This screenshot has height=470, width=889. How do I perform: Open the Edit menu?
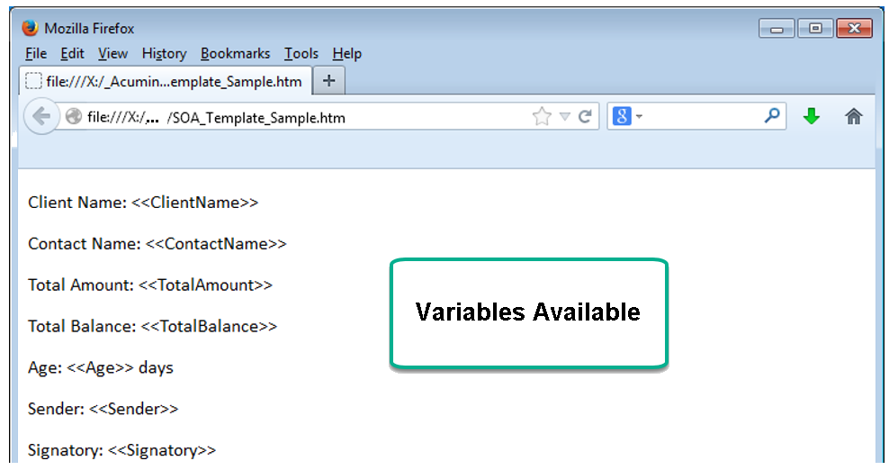coord(72,53)
